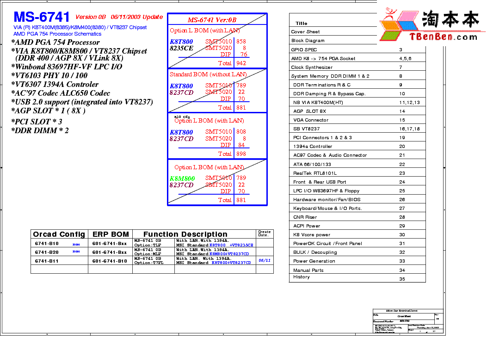The width and height of the screenshot is (487, 344).
Task: Select the "CNR Riser" index row
Action: click(357, 217)
